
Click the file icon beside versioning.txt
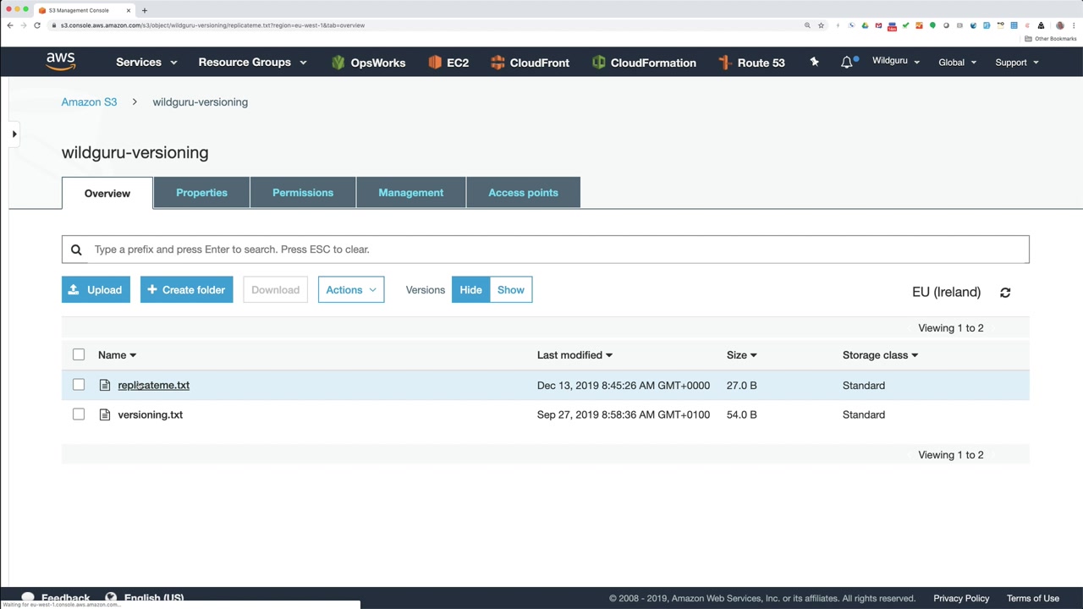pyautogui.click(x=105, y=414)
